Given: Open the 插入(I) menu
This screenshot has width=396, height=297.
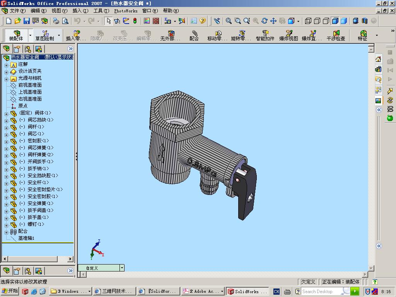Looking at the screenshot, I should pyautogui.click(x=80, y=11).
